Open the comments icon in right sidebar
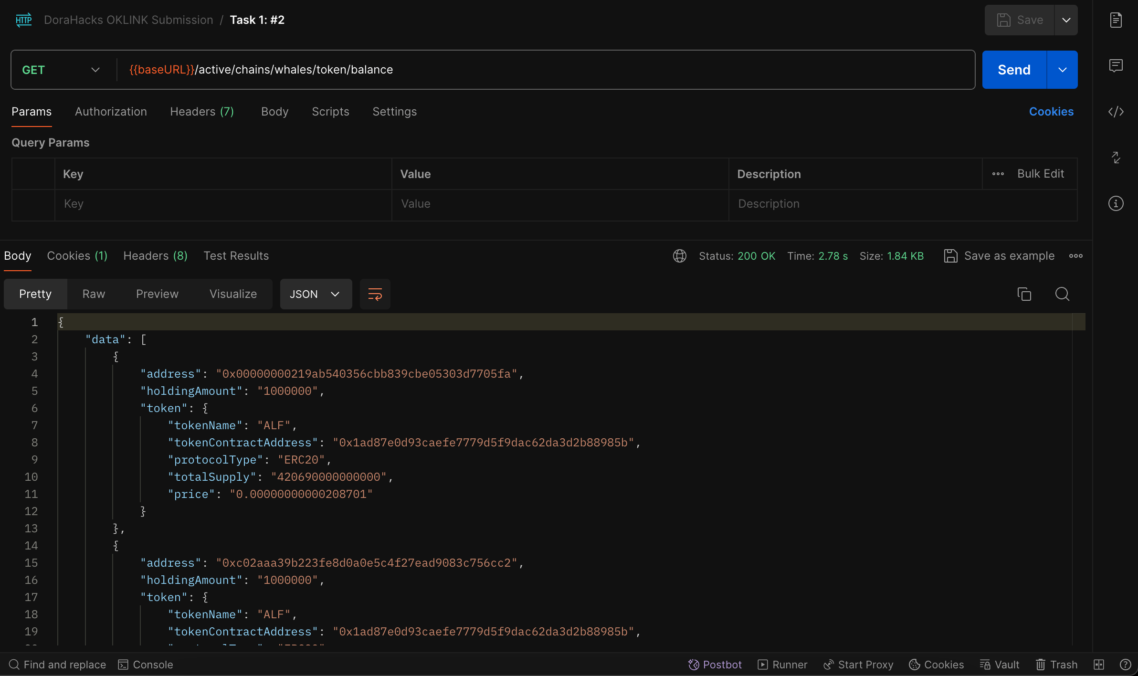This screenshot has width=1138, height=676. [x=1116, y=65]
